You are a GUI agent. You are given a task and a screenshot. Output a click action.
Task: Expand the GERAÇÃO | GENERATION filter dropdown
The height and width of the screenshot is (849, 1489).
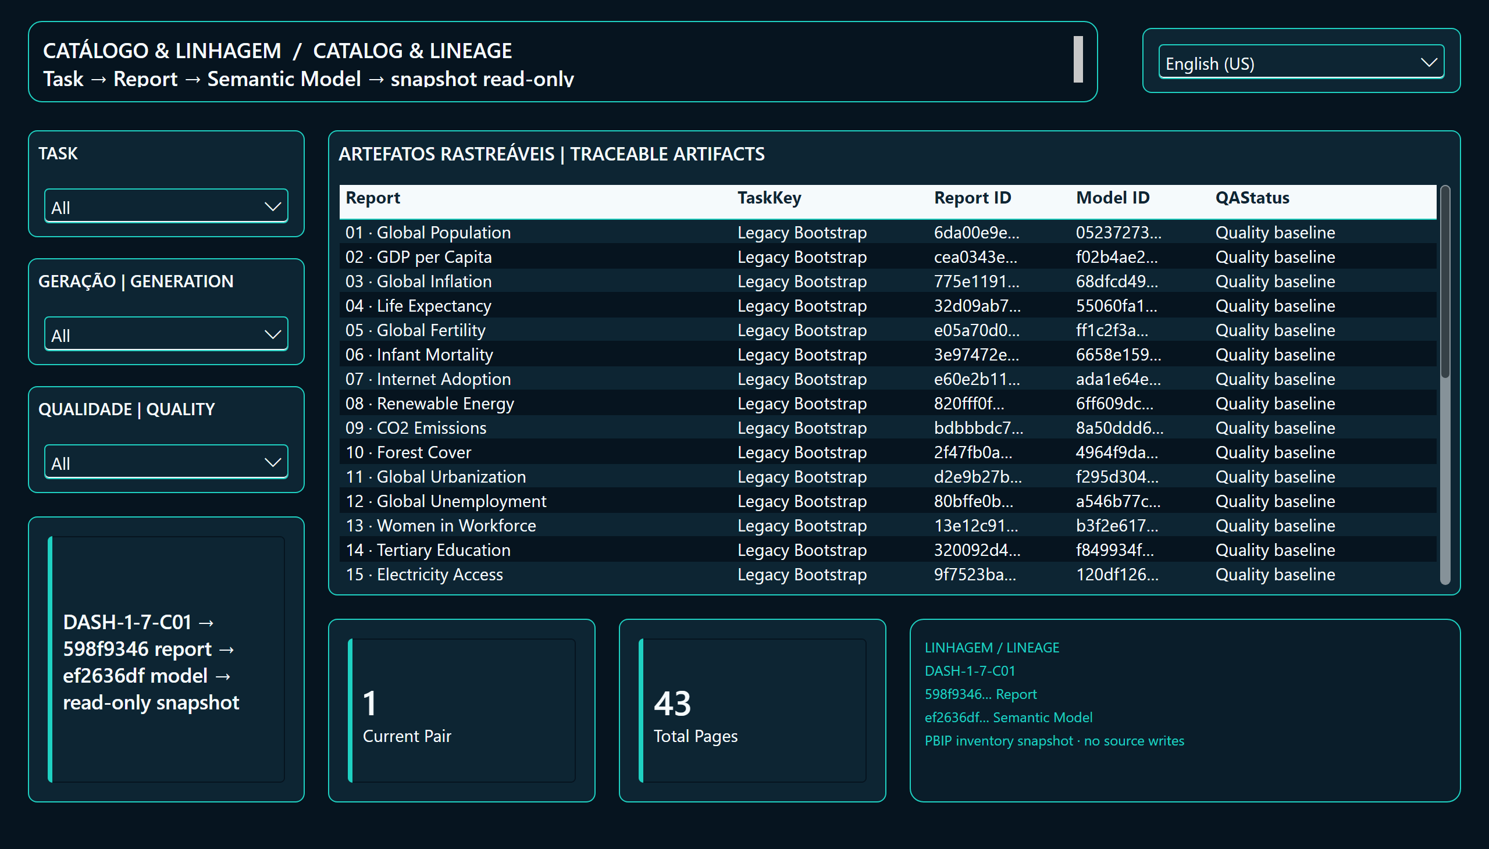coord(166,334)
